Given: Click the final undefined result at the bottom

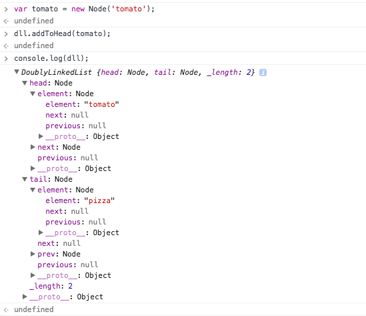Looking at the screenshot, I should (x=34, y=309).
